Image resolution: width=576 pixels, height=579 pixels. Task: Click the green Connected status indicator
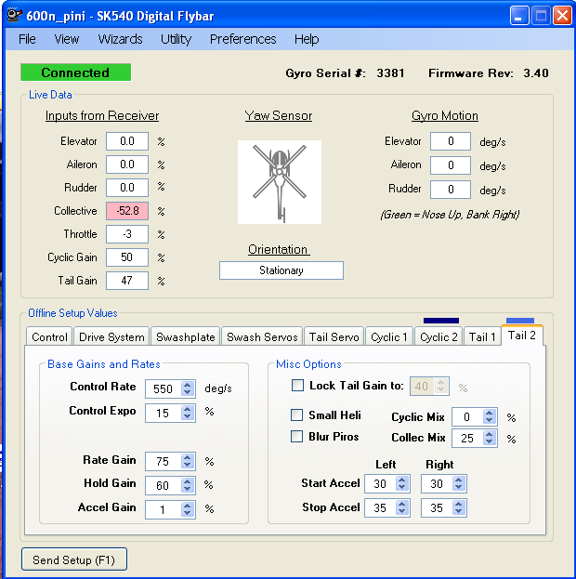pos(75,72)
